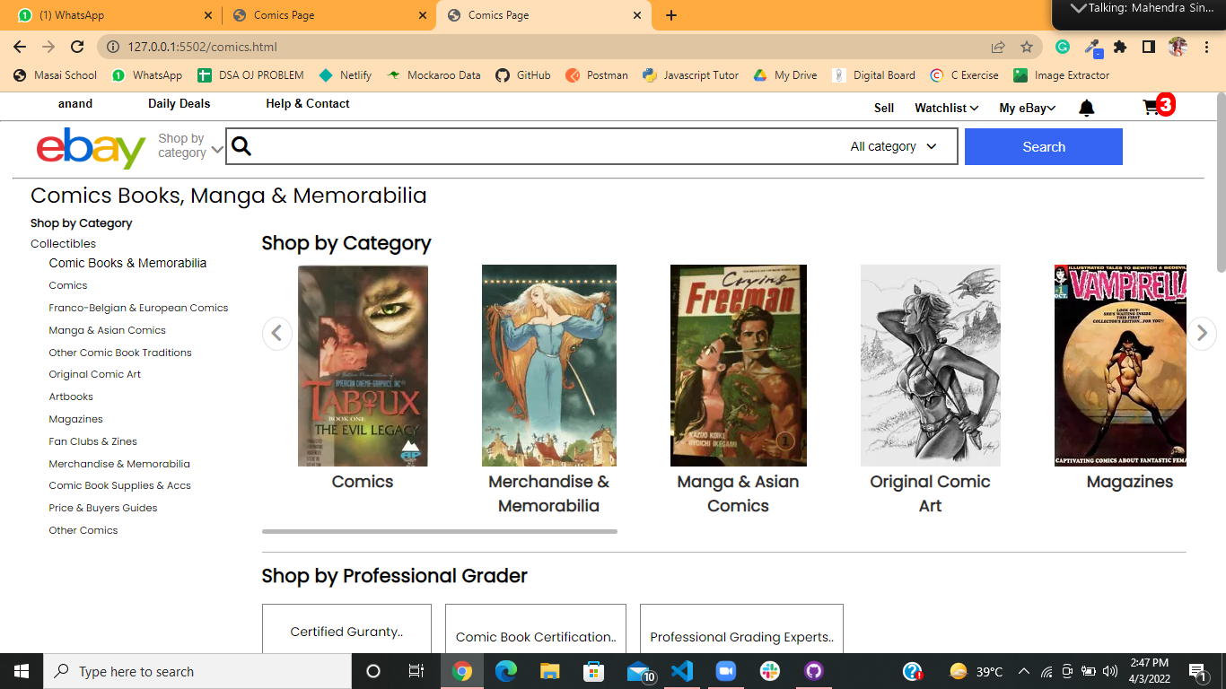Expand the Shop by category dropdown
Image resolution: width=1226 pixels, height=689 pixels.
click(190, 146)
